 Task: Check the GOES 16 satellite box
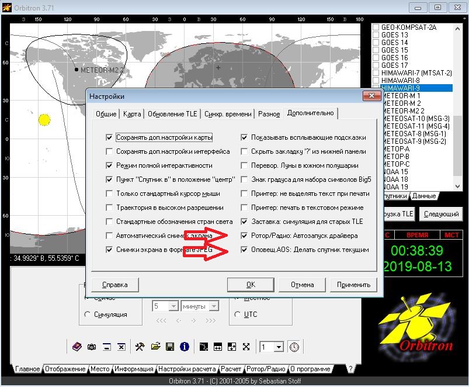point(376,58)
